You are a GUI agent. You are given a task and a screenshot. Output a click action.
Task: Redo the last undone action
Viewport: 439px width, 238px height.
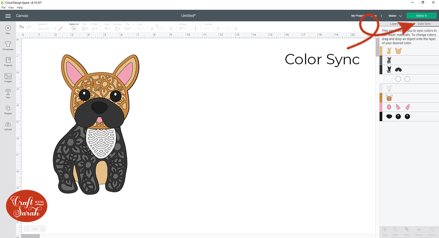pyautogui.click(x=29, y=27)
